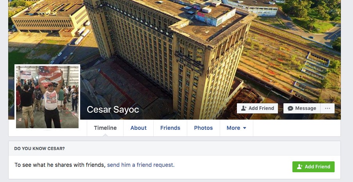Click the gray Add Friend button on cover
The width and height of the screenshot is (353, 182).
click(x=257, y=108)
